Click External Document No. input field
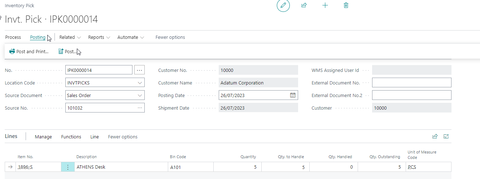Screen dimensions: 480x179 click(x=412, y=83)
